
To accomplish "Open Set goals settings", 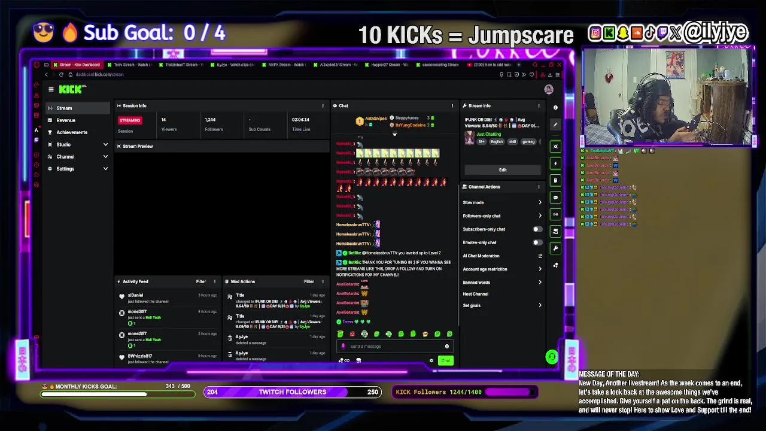I will click(502, 305).
